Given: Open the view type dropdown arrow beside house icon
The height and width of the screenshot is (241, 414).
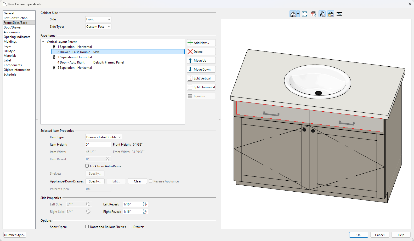Looking at the screenshot, I should [298, 14].
